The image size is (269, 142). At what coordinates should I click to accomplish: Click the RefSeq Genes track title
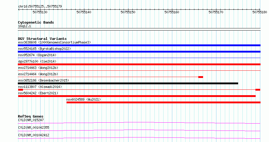[x=31, y=116]
